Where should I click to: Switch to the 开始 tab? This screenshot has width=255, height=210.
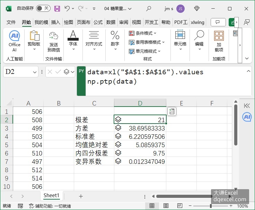point(26,22)
